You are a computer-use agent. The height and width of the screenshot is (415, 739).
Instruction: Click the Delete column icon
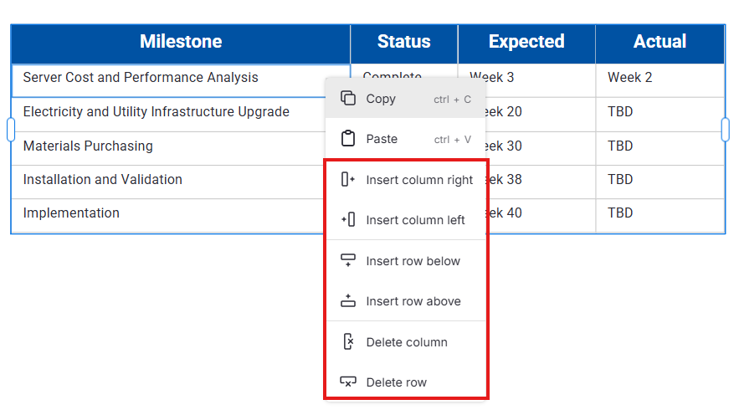pyautogui.click(x=348, y=342)
